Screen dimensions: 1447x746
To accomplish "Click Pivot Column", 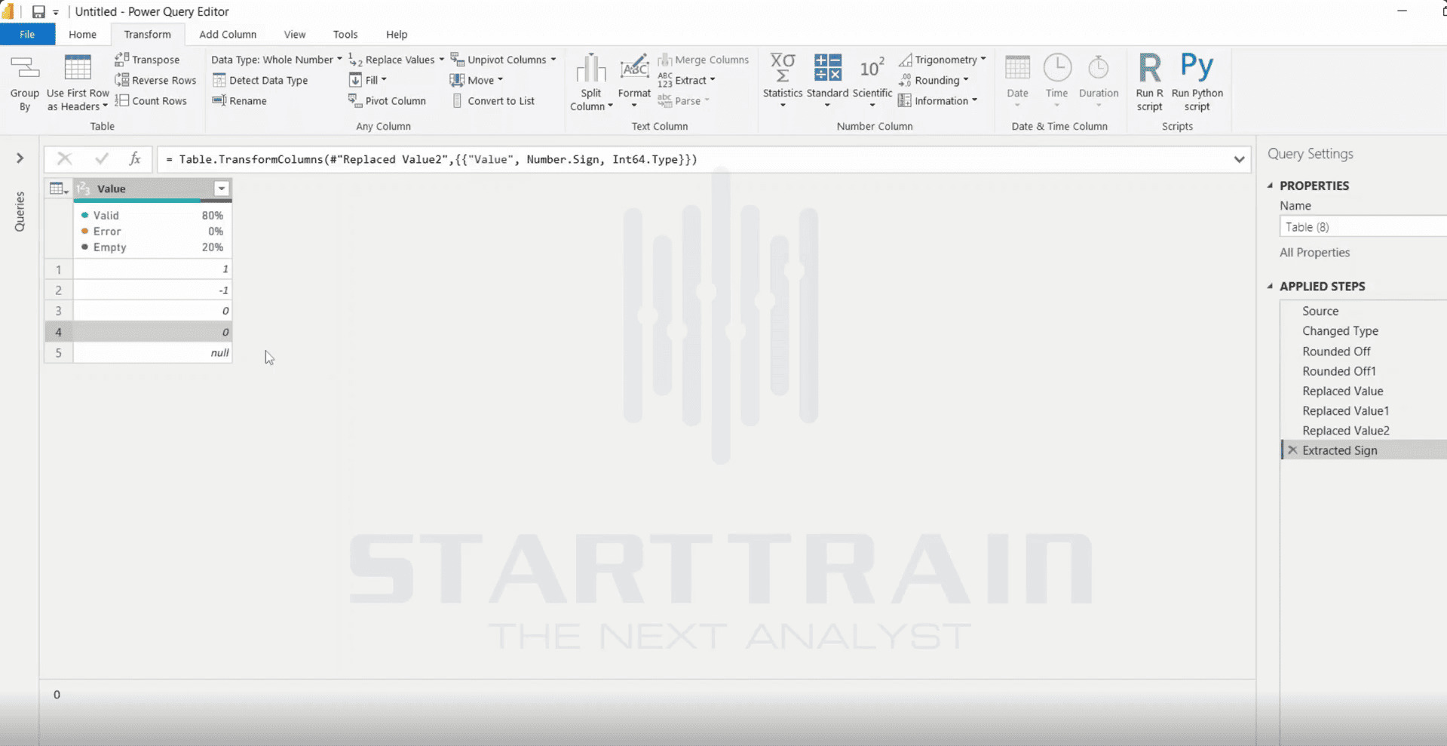I will pos(388,100).
